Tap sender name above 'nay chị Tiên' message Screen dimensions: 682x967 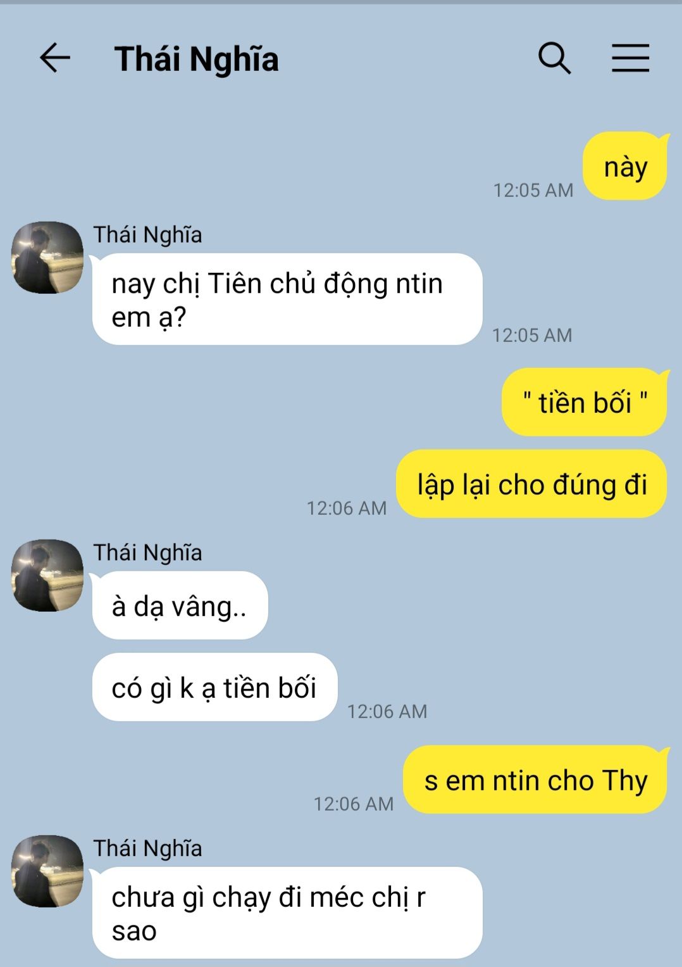coord(148,235)
